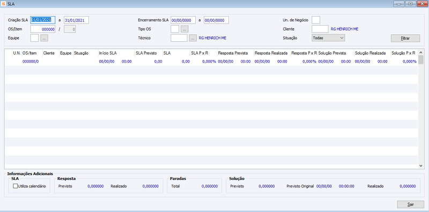Enable the Utiliza calendário checkbox
This screenshot has width=429, height=212.
coord(16,186)
